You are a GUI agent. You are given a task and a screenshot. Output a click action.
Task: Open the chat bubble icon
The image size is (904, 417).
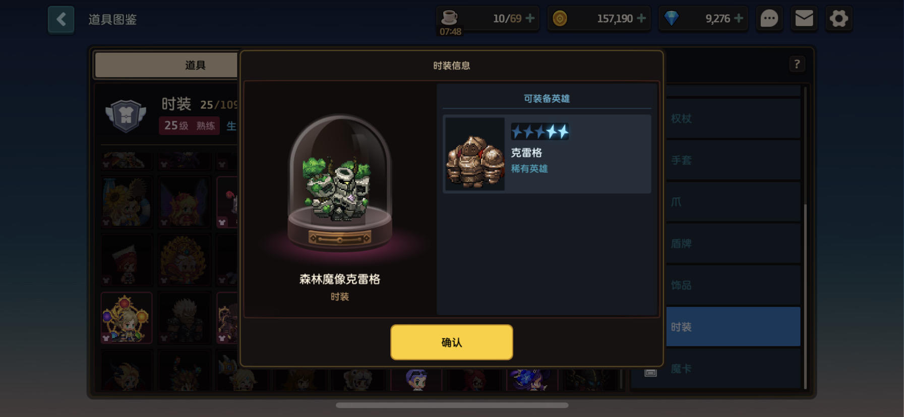[x=769, y=19]
